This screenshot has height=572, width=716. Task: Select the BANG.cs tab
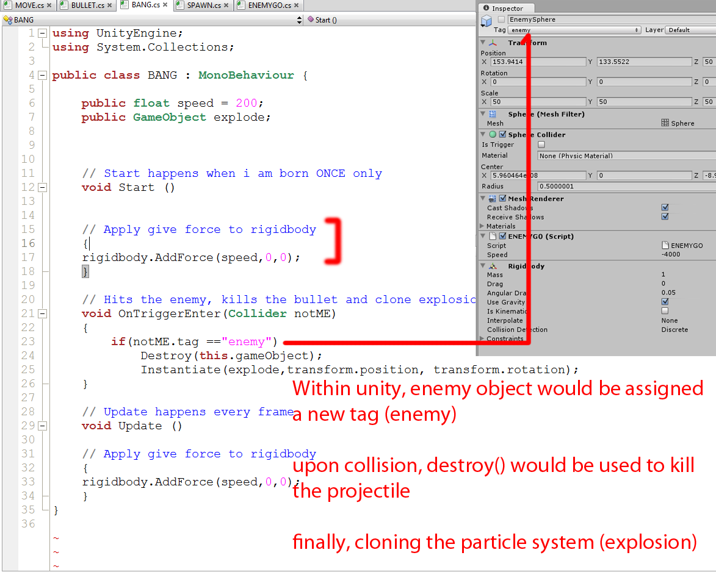pos(145,5)
